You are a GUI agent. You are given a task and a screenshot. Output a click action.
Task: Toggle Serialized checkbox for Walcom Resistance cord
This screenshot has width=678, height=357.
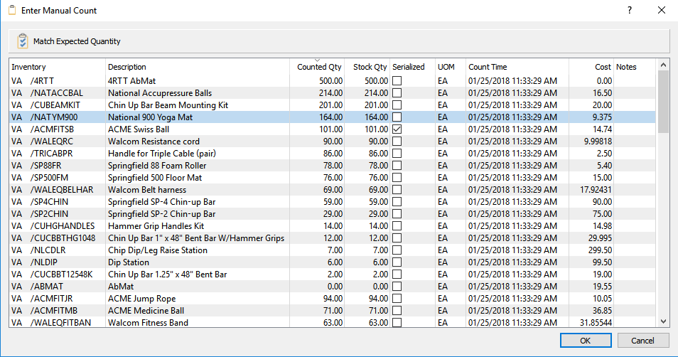(x=397, y=142)
